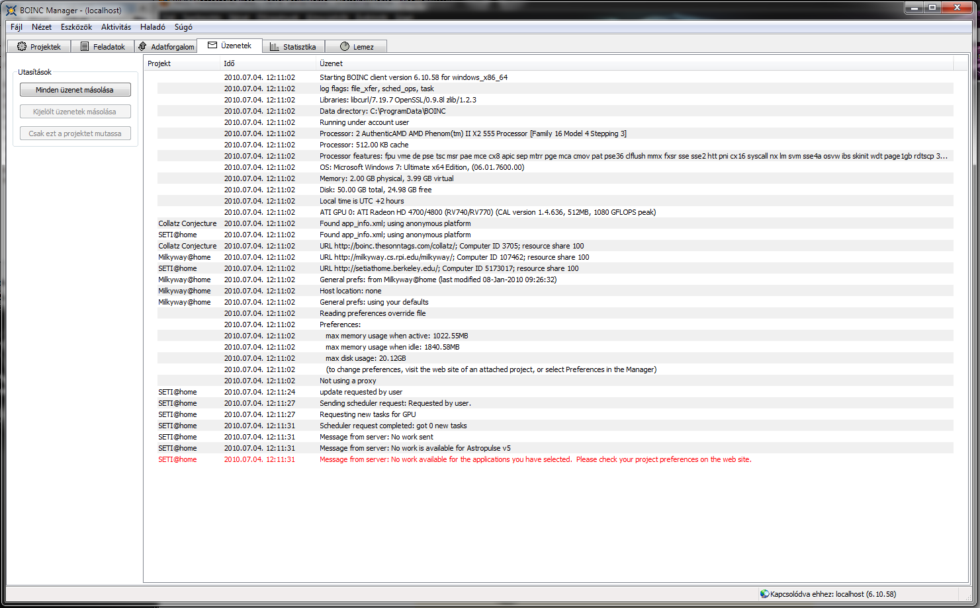Click Csak ezt a projektet mutassa button
The width and height of the screenshot is (980, 608).
point(75,133)
